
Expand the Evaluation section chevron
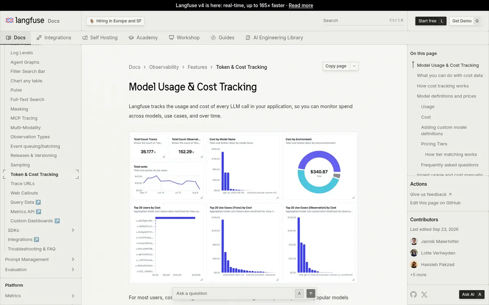tap(73, 270)
